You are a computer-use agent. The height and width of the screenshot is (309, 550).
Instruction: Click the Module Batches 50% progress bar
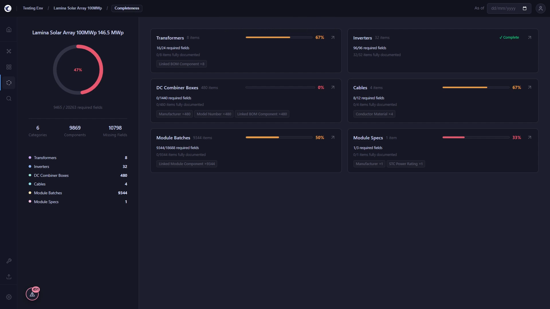pos(279,138)
